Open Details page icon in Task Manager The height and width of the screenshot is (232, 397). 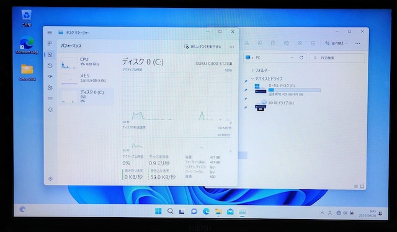pos(50,99)
